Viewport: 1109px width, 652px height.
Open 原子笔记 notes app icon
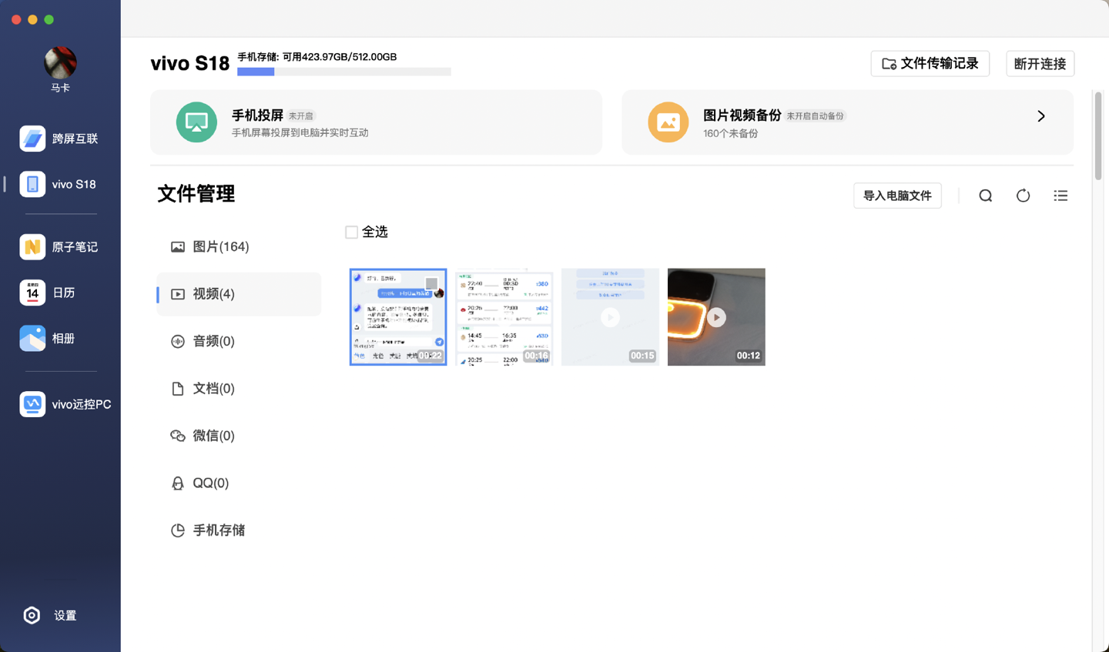pyautogui.click(x=32, y=246)
